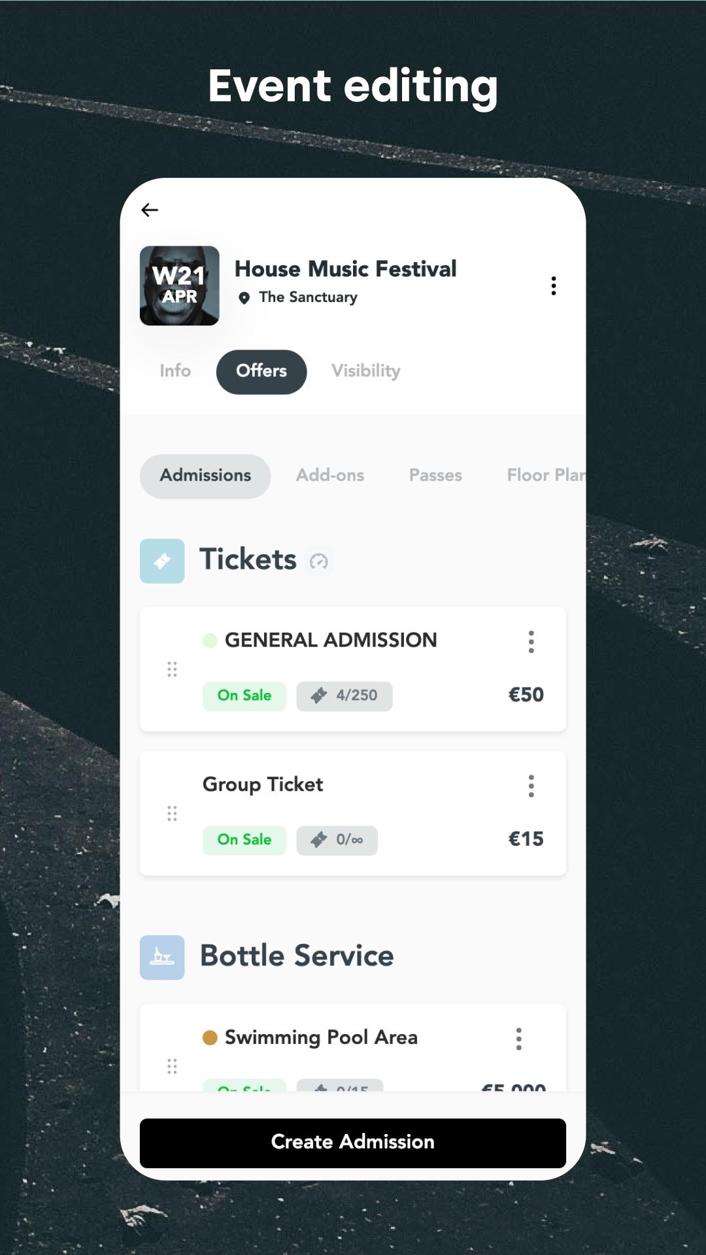The height and width of the screenshot is (1255, 706).
Task: Grab the General Admission reorder handle
Action: click(172, 669)
